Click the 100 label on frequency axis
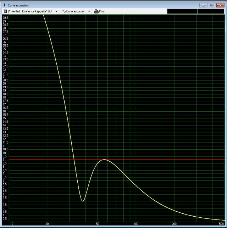 click(136, 224)
